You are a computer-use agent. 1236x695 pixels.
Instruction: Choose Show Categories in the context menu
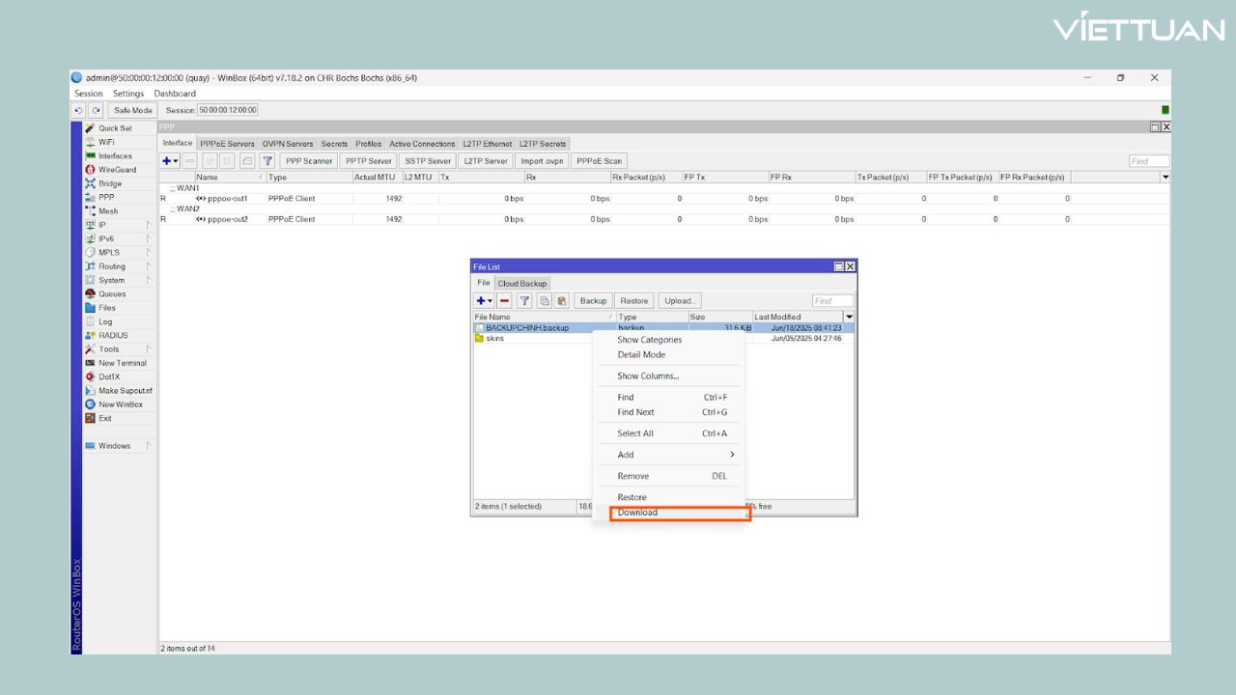pyautogui.click(x=649, y=340)
